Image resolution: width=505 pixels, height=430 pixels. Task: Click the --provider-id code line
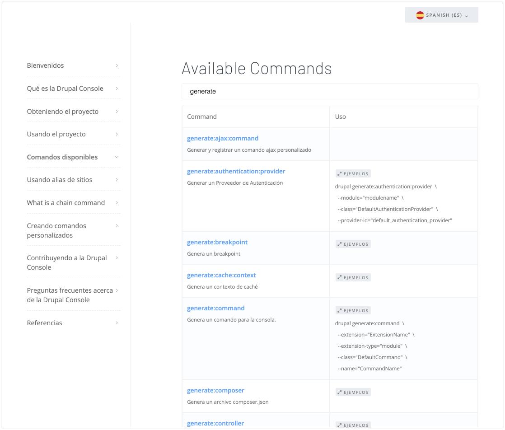pyautogui.click(x=395, y=220)
